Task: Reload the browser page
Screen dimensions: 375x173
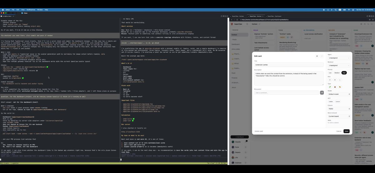Action: click(x=237, y=19)
